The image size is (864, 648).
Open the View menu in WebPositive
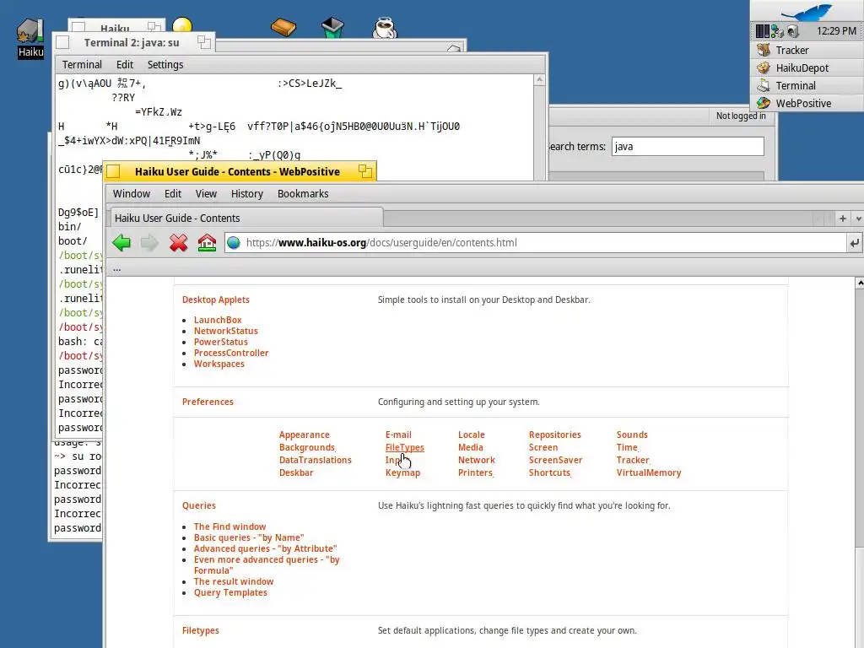(x=206, y=194)
